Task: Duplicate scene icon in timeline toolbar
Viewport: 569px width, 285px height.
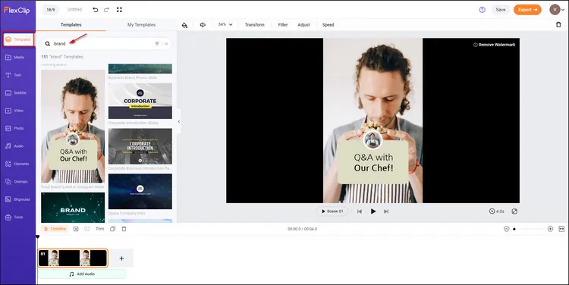Action: pyautogui.click(x=113, y=229)
